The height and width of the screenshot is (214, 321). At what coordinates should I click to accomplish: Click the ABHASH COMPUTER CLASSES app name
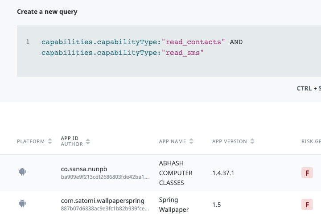(x=176, y=173)
